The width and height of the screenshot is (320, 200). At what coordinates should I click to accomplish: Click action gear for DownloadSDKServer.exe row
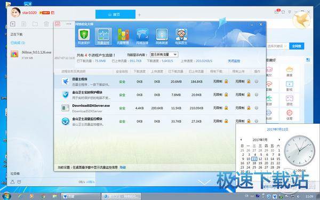coord(257,108)
